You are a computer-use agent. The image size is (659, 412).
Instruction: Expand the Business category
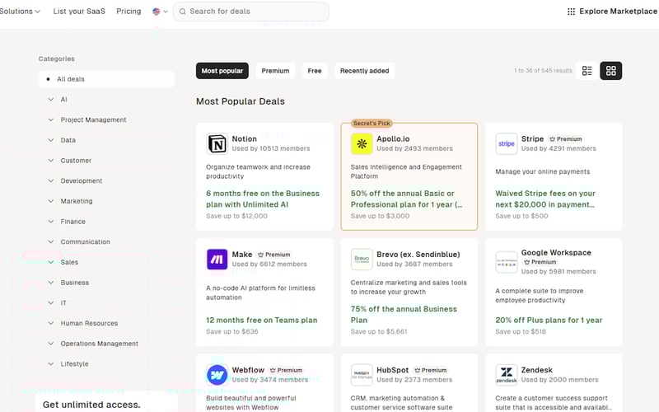tap(51, 283)
